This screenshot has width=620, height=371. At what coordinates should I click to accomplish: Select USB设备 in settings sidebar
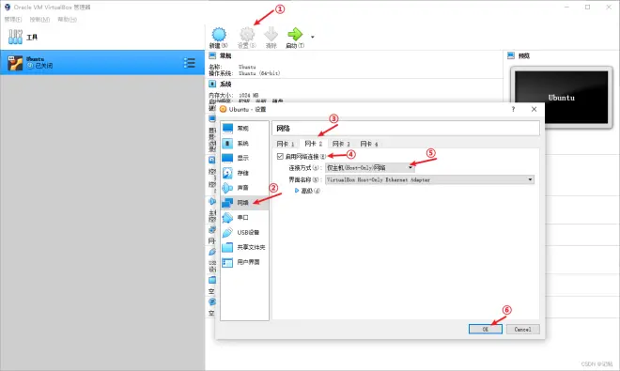[x=244, y=232]
